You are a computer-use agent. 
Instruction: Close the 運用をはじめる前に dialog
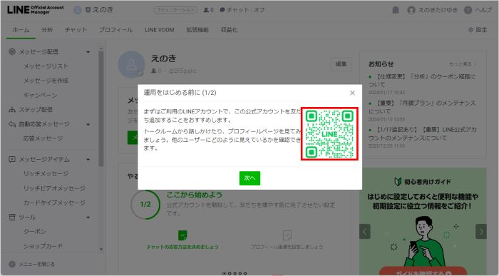coord(352,93)
